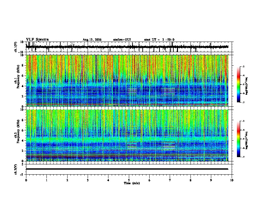Click time axis tick label "3"
The height and width of the screenshot is (202, 261).
pos(88,180)
